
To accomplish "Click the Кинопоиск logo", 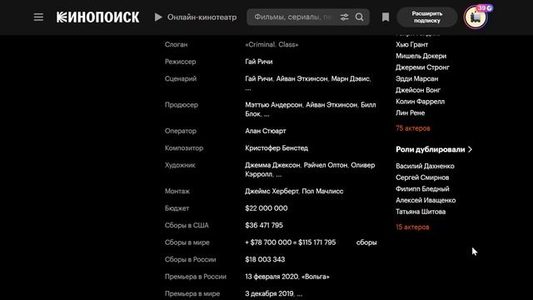I will [98, 17].
